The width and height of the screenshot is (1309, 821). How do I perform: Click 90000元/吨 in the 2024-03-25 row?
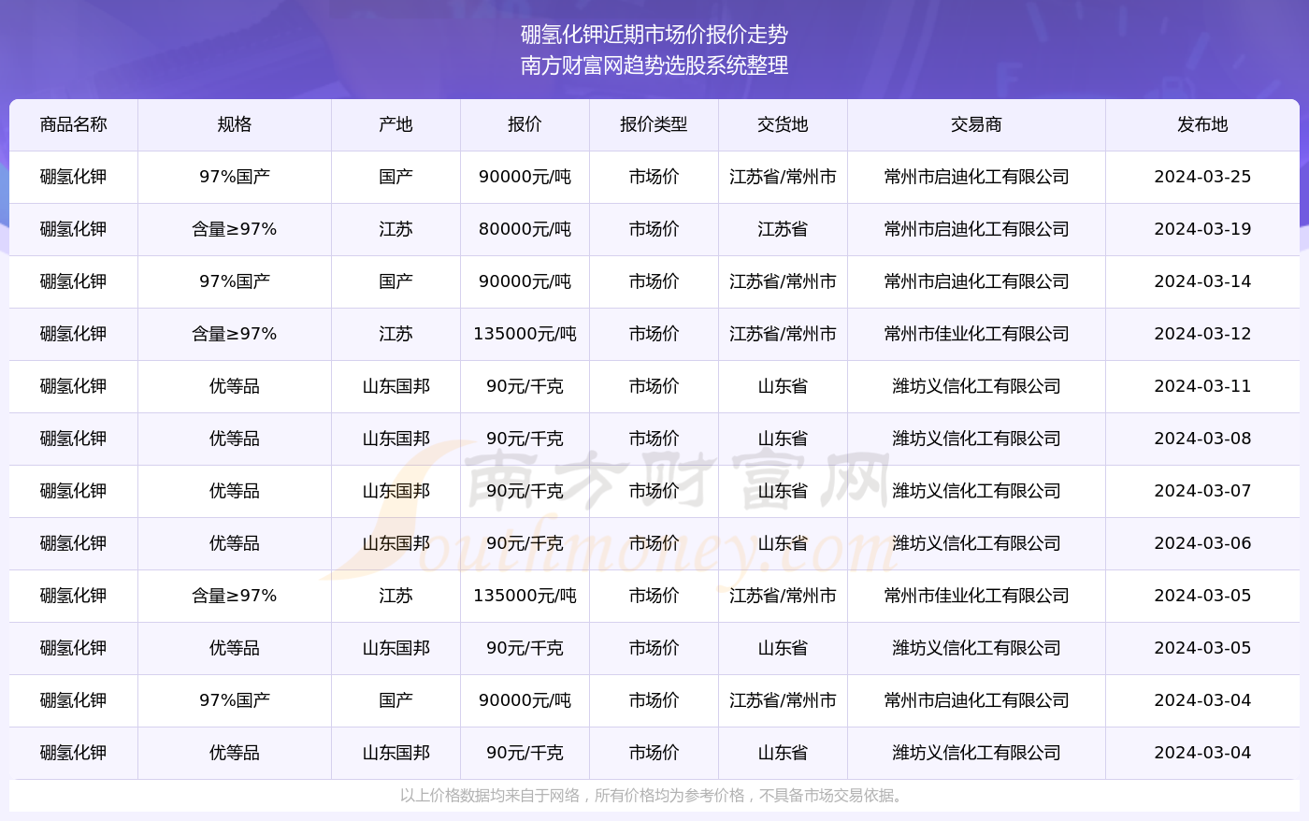coord(525,177)
